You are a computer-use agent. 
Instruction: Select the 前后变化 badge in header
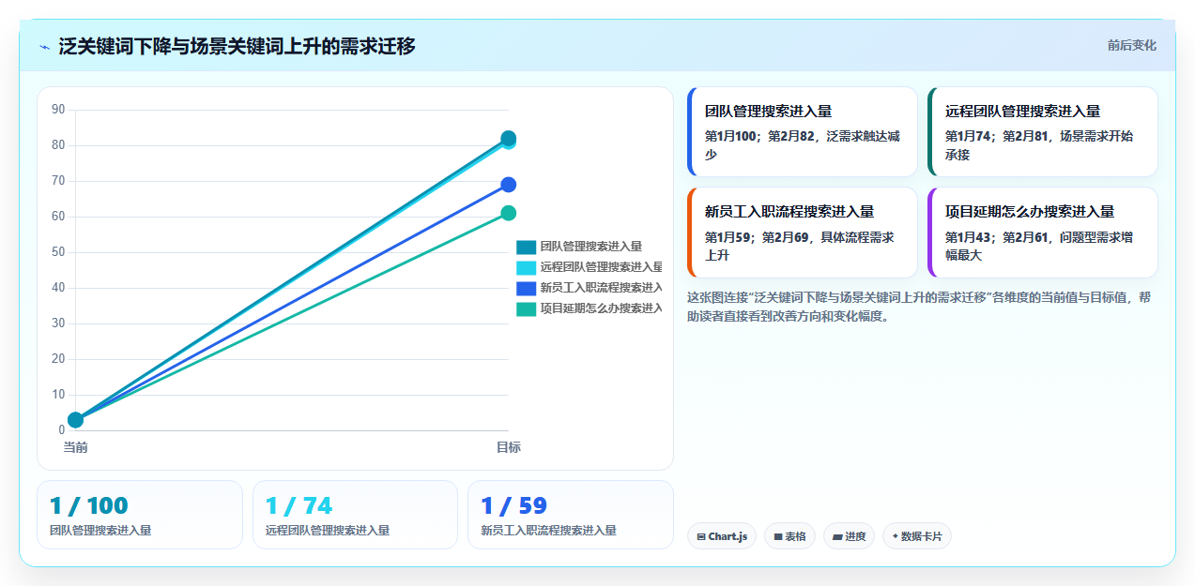coord(1131,45)
